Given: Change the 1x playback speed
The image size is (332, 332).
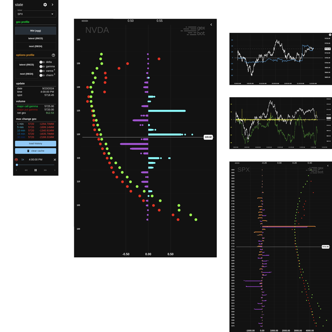Looking at the screenshot, I should pos(23,159).
